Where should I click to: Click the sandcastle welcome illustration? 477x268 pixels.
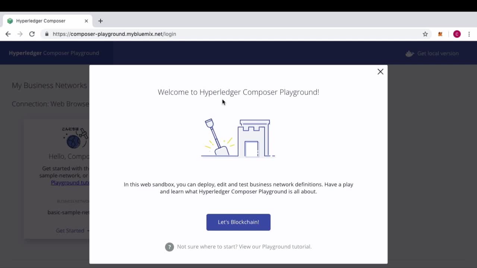(x=238, y=138)
